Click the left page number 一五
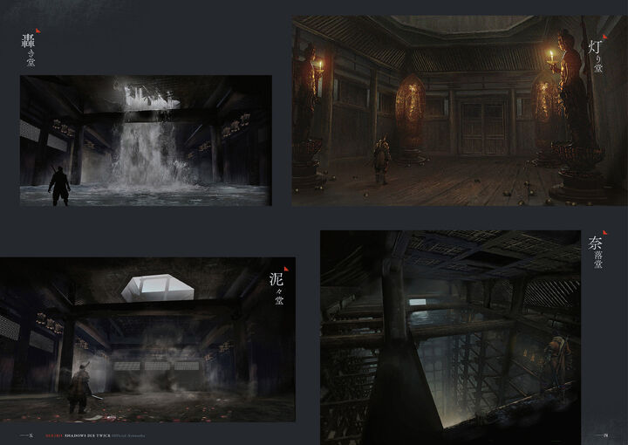Viewport: 628px width, 445px height. tap(27, 435)
